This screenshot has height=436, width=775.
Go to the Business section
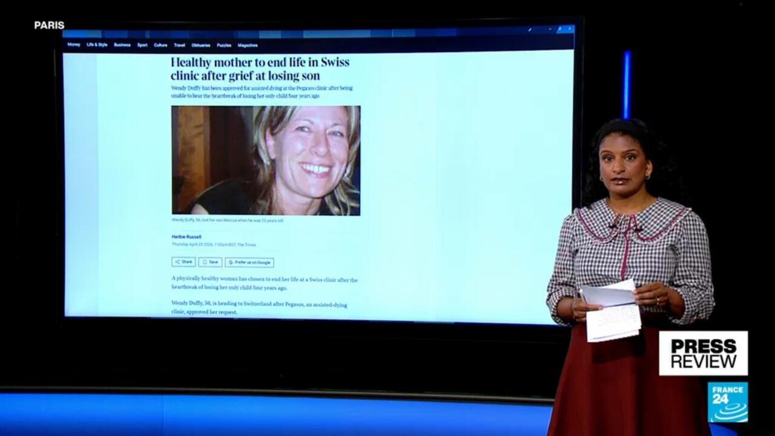point(122,45)
